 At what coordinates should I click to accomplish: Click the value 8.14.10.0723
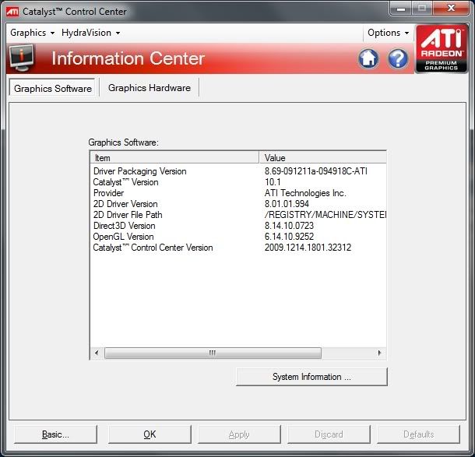point(289,226)
